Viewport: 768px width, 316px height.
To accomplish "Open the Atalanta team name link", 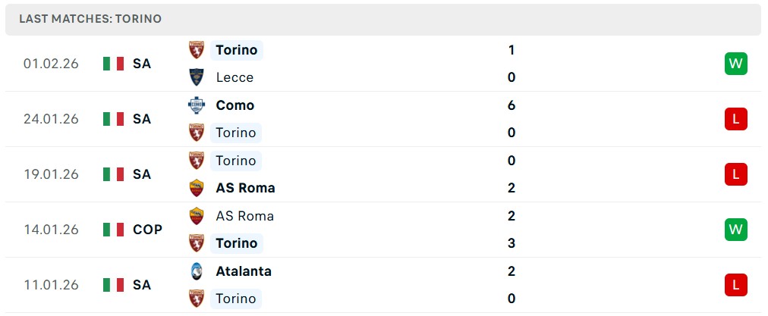I will click(x=243, y=271).
